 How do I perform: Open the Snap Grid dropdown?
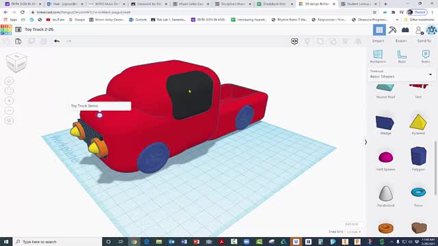pos(354,232)
